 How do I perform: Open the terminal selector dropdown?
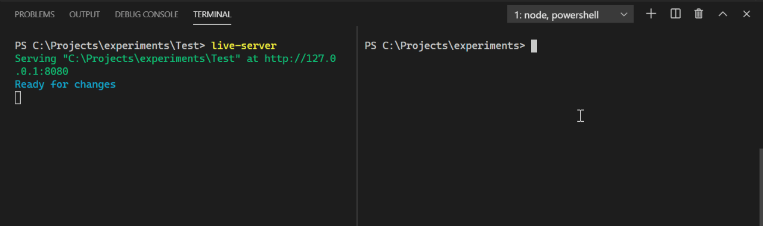click(570, 14)
